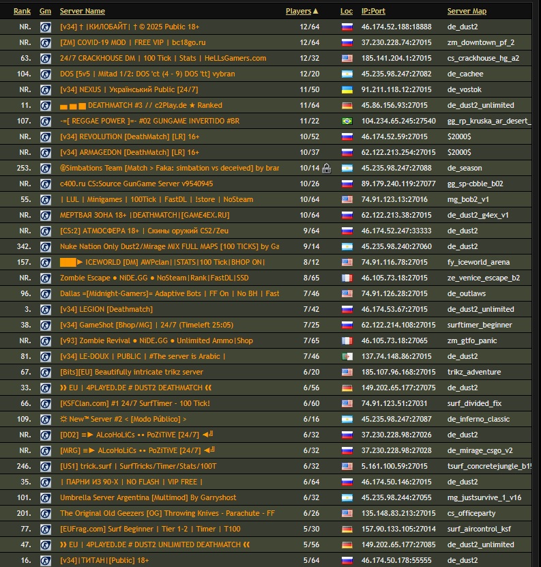This screenshot has width=541, height=567.
Task: Open [v34] REVOLUTION DeathMatch server link
Action: (x=130, y=136)
